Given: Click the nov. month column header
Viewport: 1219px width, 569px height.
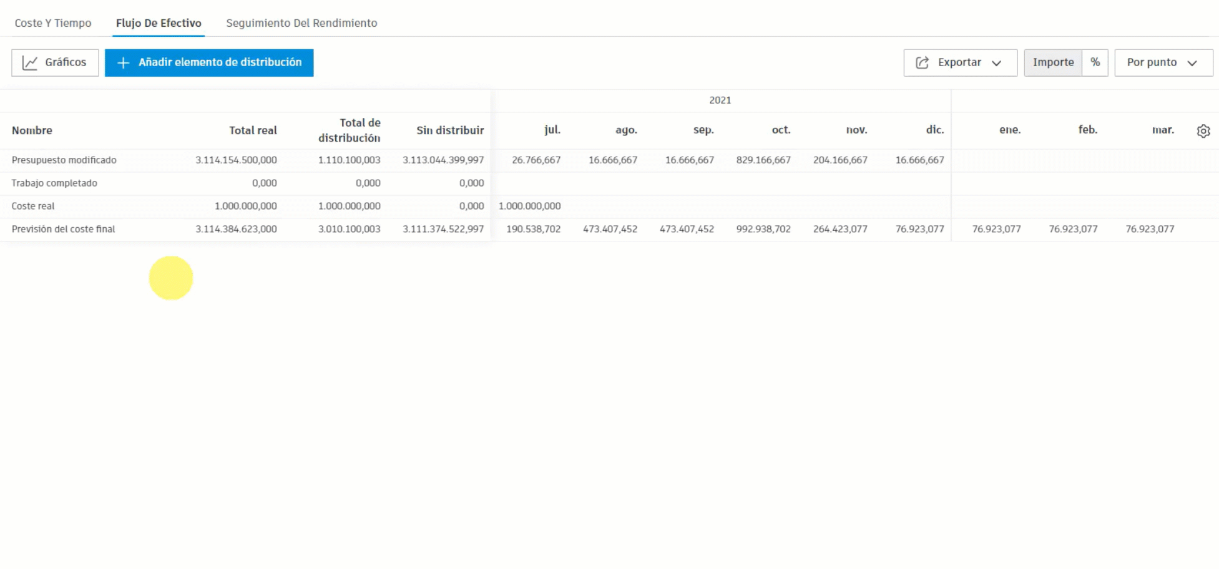Looking at the screenshot, I should (856, 130).
